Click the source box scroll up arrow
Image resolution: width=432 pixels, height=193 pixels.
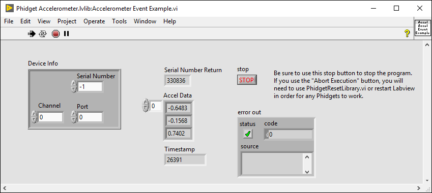click(x=307, y=157)
